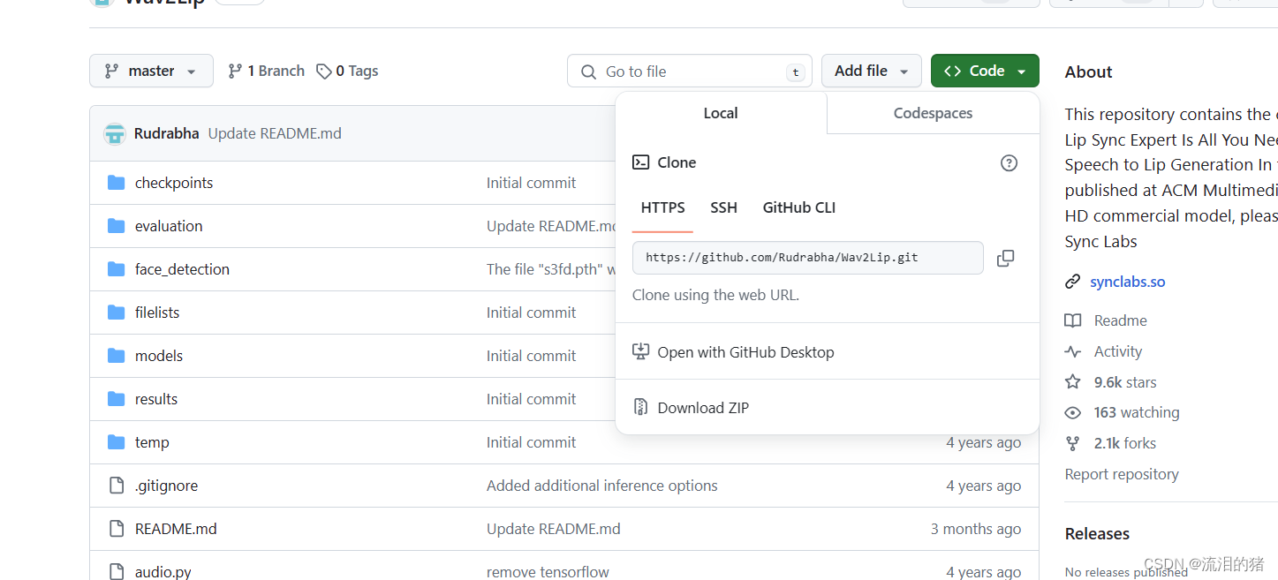
Task: Expand the Add file dropdown
Action: click(872, 71)
